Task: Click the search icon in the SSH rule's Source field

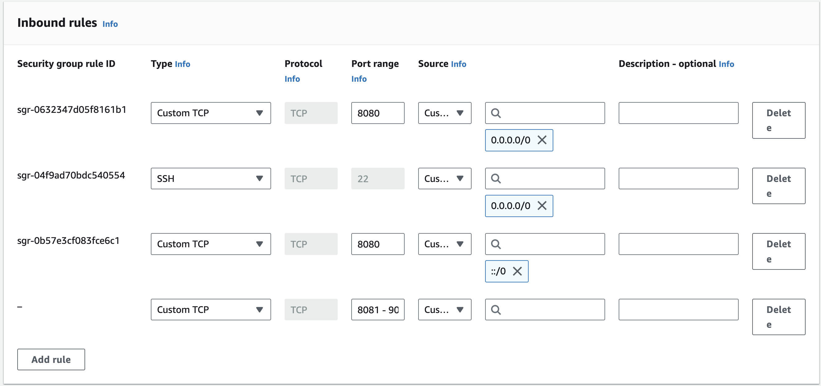Action: tap(496, 178)
